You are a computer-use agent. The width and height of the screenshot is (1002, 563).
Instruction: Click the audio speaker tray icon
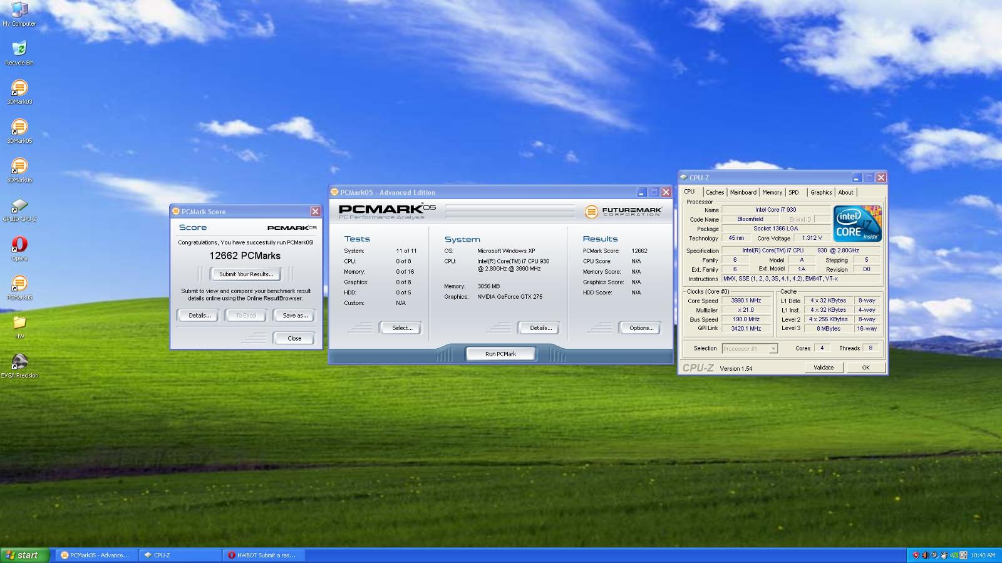point(926,555)
